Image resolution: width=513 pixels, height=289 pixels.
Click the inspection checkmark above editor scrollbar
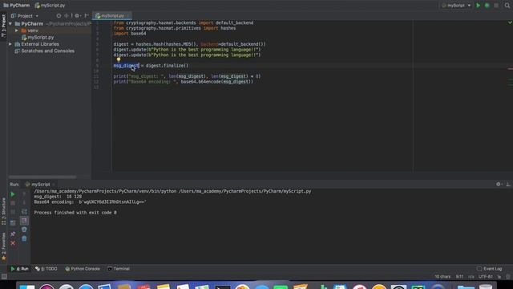[x=510, y=22]
